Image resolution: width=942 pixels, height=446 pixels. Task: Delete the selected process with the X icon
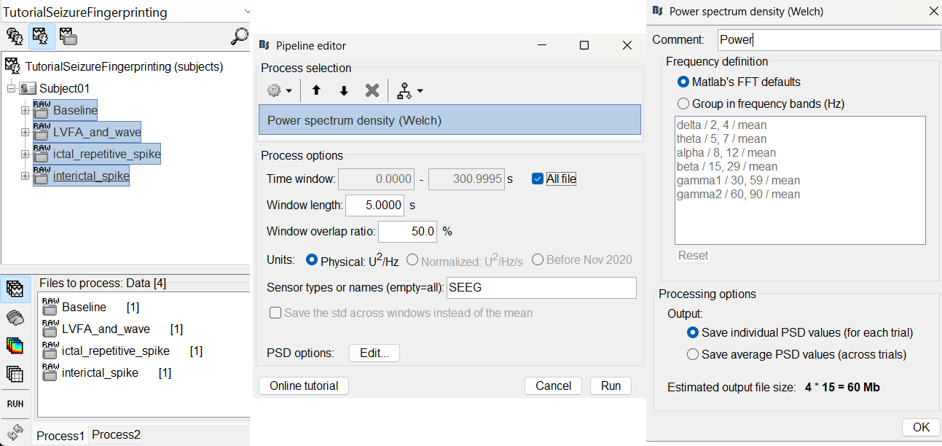click(372, 91)
